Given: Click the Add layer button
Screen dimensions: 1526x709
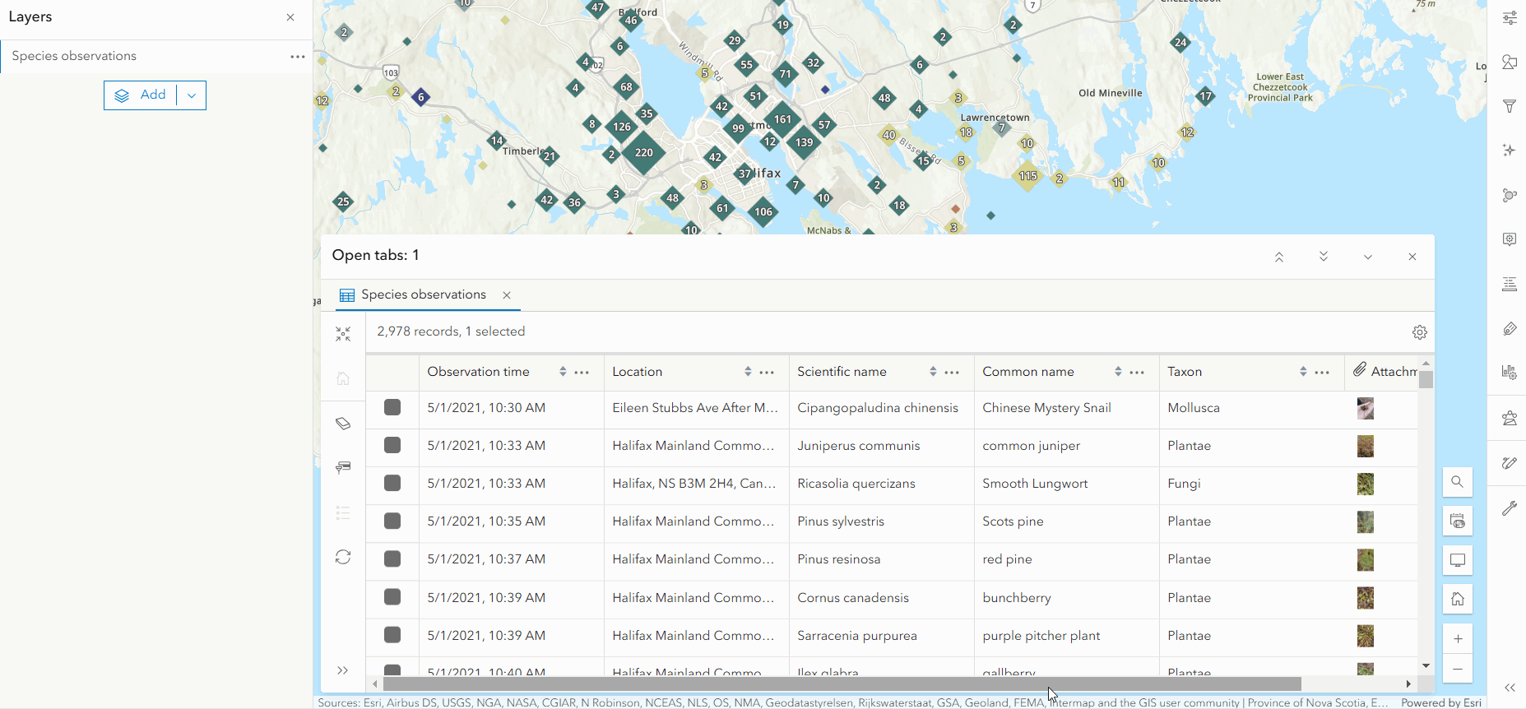Looking at the screenshot, I should [141, 95].
